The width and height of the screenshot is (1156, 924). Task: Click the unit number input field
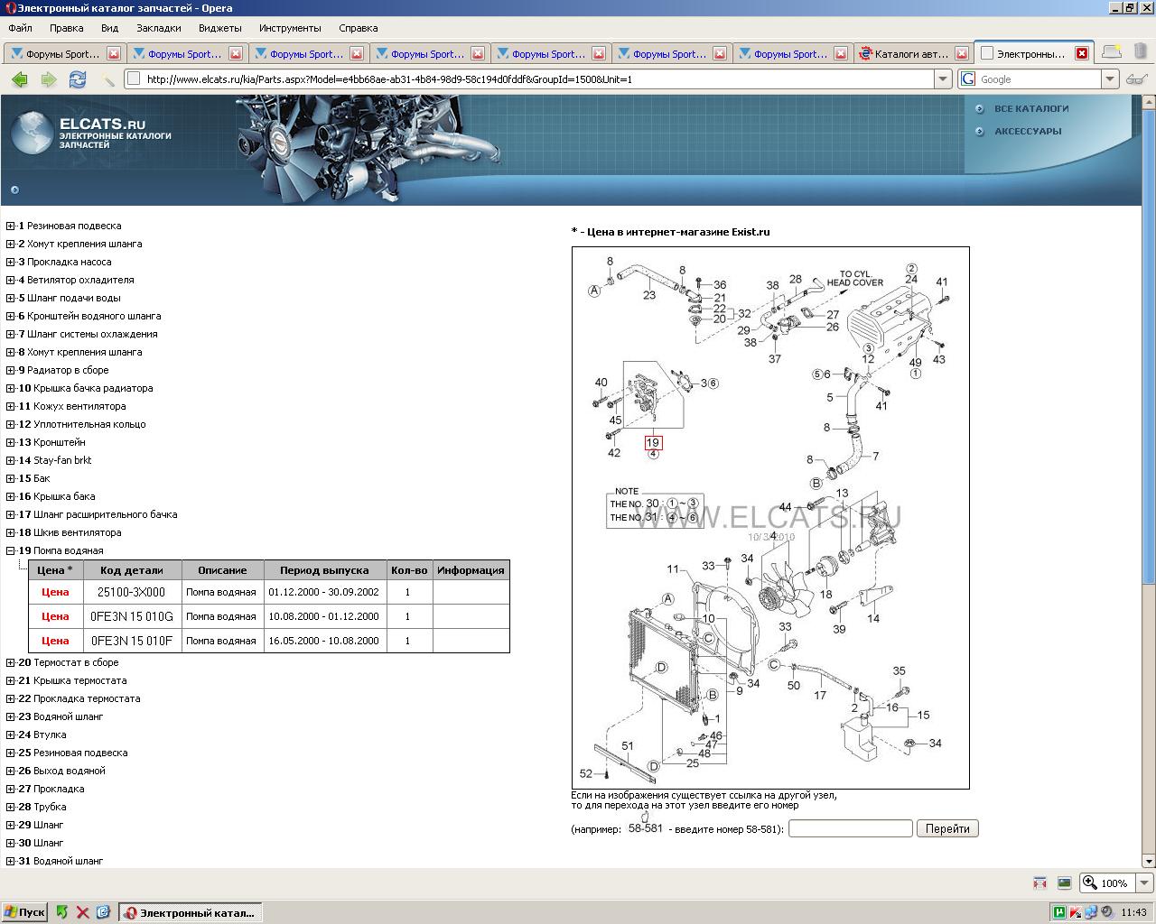pyautogui.click(x=850, y=828)
